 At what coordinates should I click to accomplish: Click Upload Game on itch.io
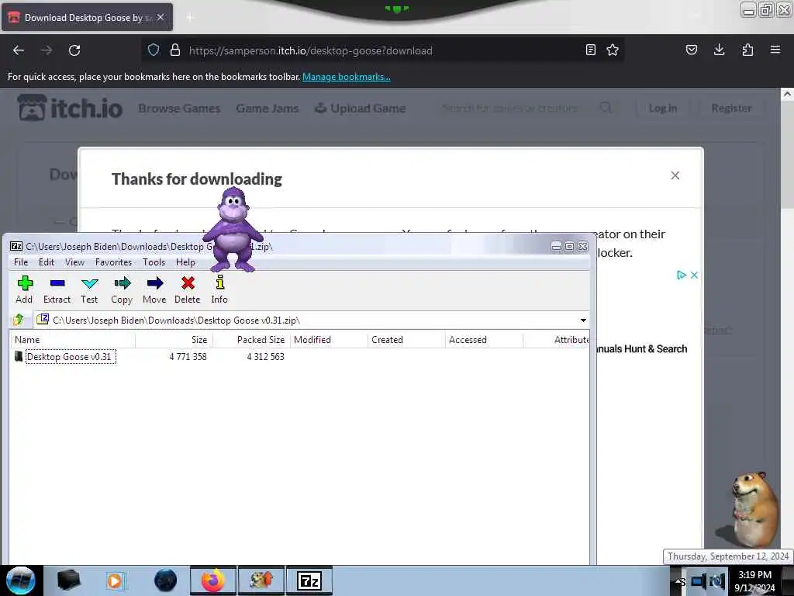click(x=360, y=109)
